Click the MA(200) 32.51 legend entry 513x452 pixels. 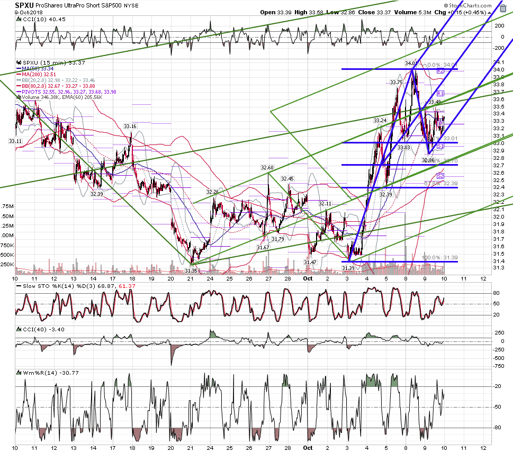point(36,75)
